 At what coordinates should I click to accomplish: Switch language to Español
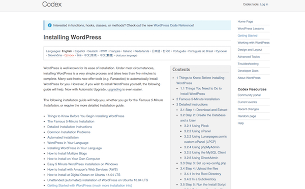(80, 51)
